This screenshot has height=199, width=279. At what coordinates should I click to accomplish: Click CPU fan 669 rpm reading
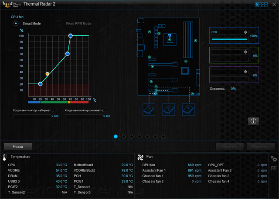(x=194, y=165)
